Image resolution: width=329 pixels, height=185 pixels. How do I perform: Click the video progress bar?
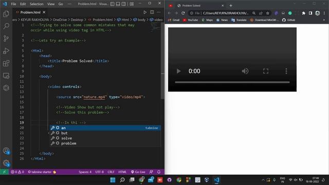232,82
